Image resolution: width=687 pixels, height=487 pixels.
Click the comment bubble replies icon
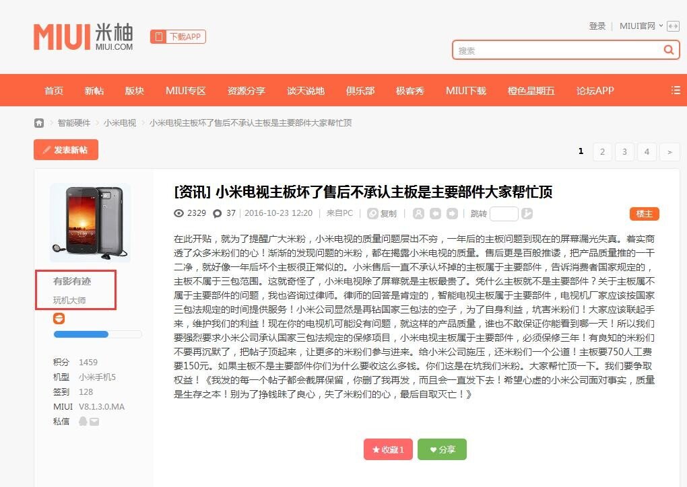pos(218,213)
